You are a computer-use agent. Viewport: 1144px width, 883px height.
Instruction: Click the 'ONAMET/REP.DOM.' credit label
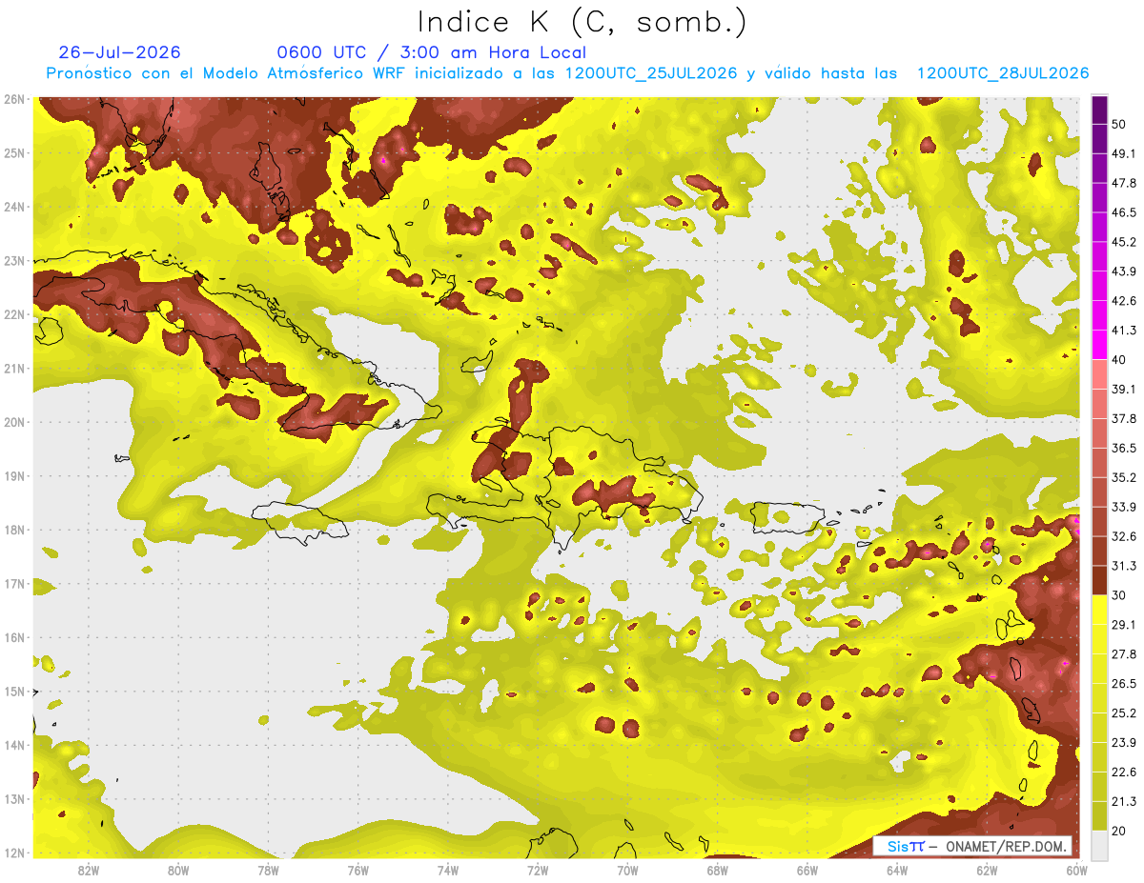(x=1007, y=846)
